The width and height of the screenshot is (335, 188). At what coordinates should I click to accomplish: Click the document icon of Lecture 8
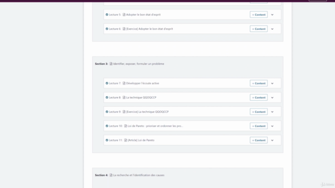point(124,98)
